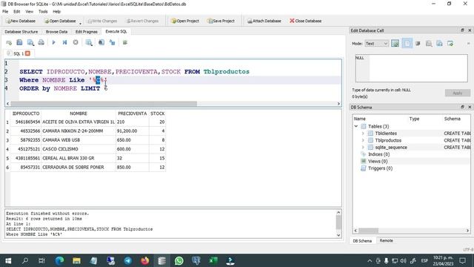Click Open Database button
This screenshot has width=474, height=267.
(x=60, y=21)
